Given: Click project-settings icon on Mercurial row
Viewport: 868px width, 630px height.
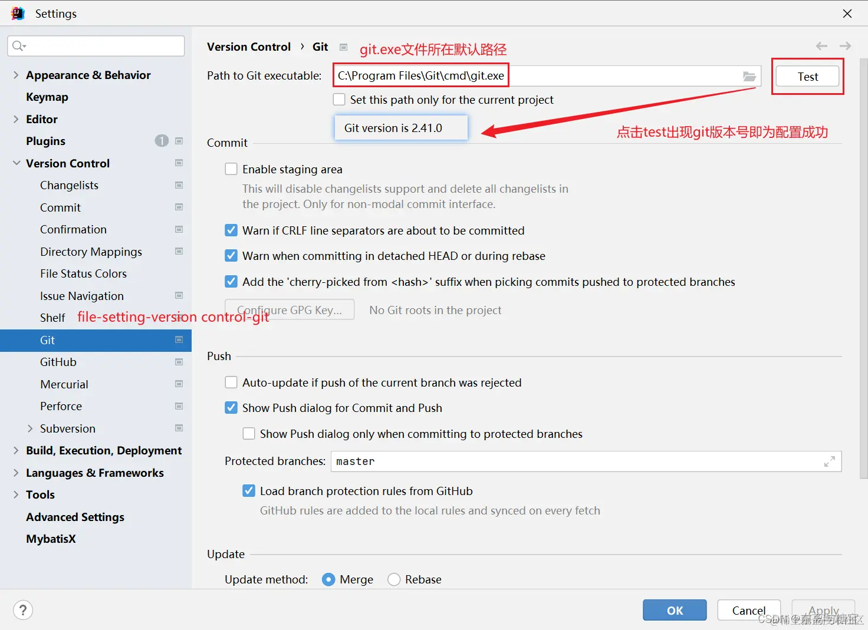Looking at the screenshot, I should point(179,384).
